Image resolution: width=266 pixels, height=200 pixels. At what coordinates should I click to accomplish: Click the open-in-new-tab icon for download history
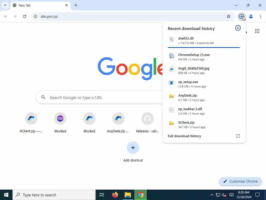238,136
